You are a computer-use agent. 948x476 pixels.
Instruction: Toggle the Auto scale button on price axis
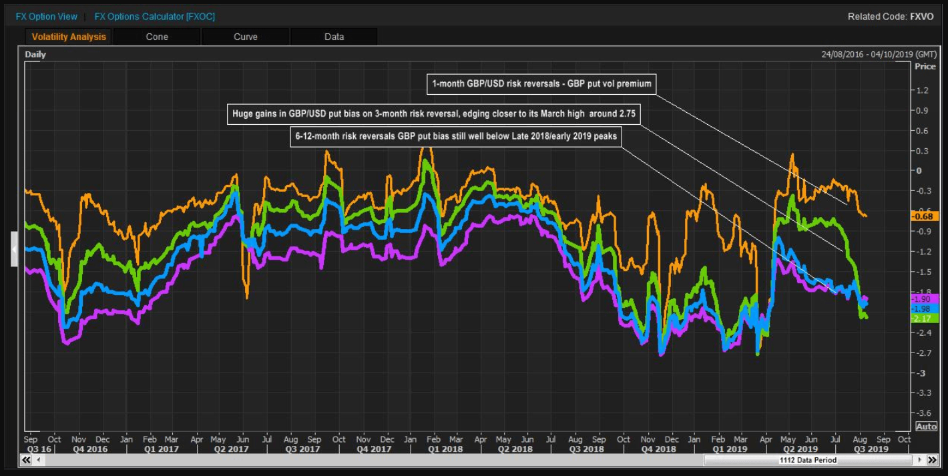click(926, 427)
